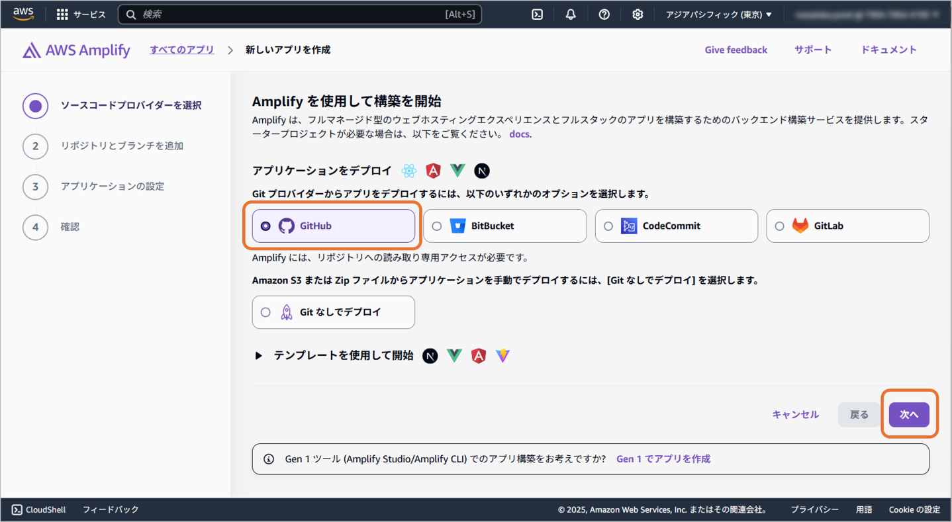This screenshot has height=522, width=952.
Task: Click Gen 1 でアプリを作成 link
Action: click(x=663, y=458)
